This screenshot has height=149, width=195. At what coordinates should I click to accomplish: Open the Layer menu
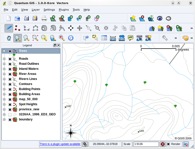(x=36, y=10)
